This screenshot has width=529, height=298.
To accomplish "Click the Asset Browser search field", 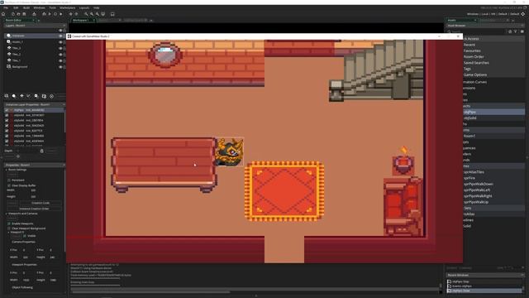I will click(x=478, y=31).
